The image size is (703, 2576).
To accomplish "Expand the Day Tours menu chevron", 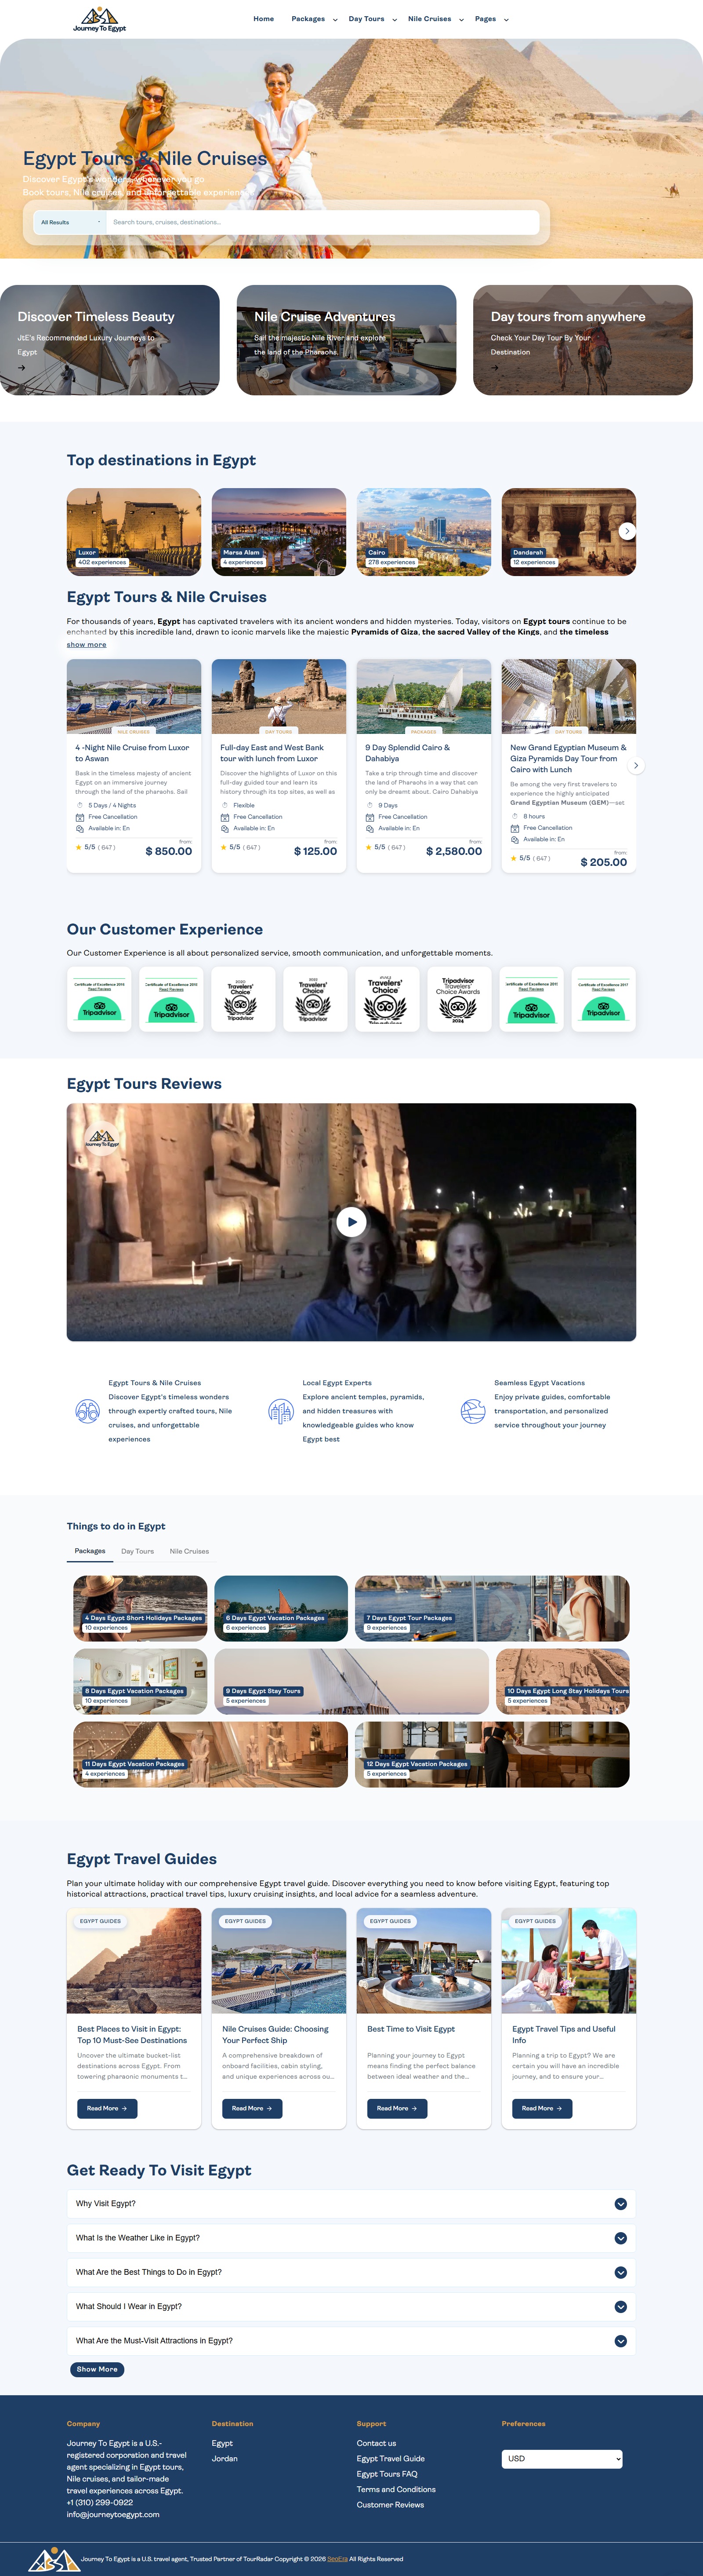I will 395,20.
